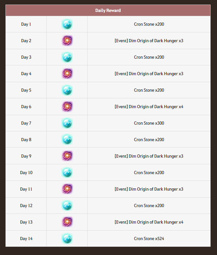
Task: Click the Day 8 Cron Stone icon
Action: tap(67, 140)
